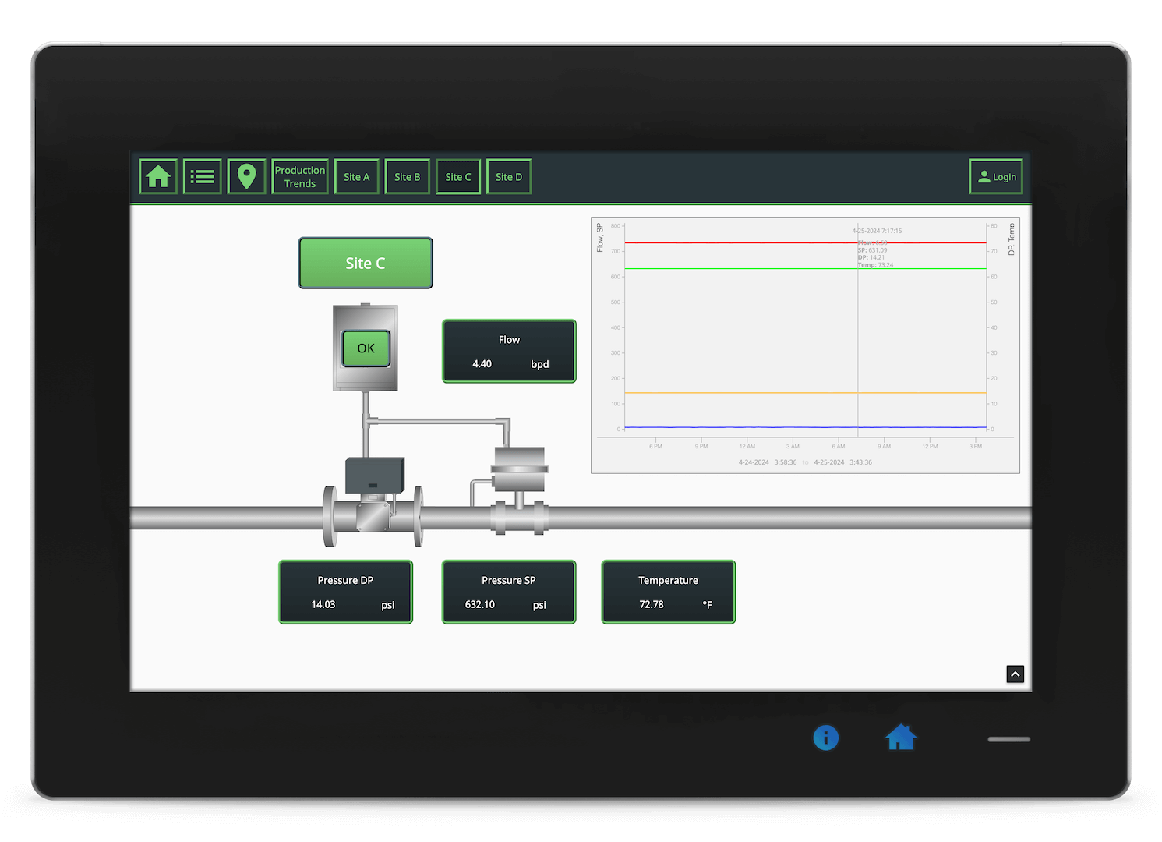Image resolution: width=1162 pixels, height=842 pixels.
Task: Click the Temperature 72.78 °F readout
Action: pos(667,592)
